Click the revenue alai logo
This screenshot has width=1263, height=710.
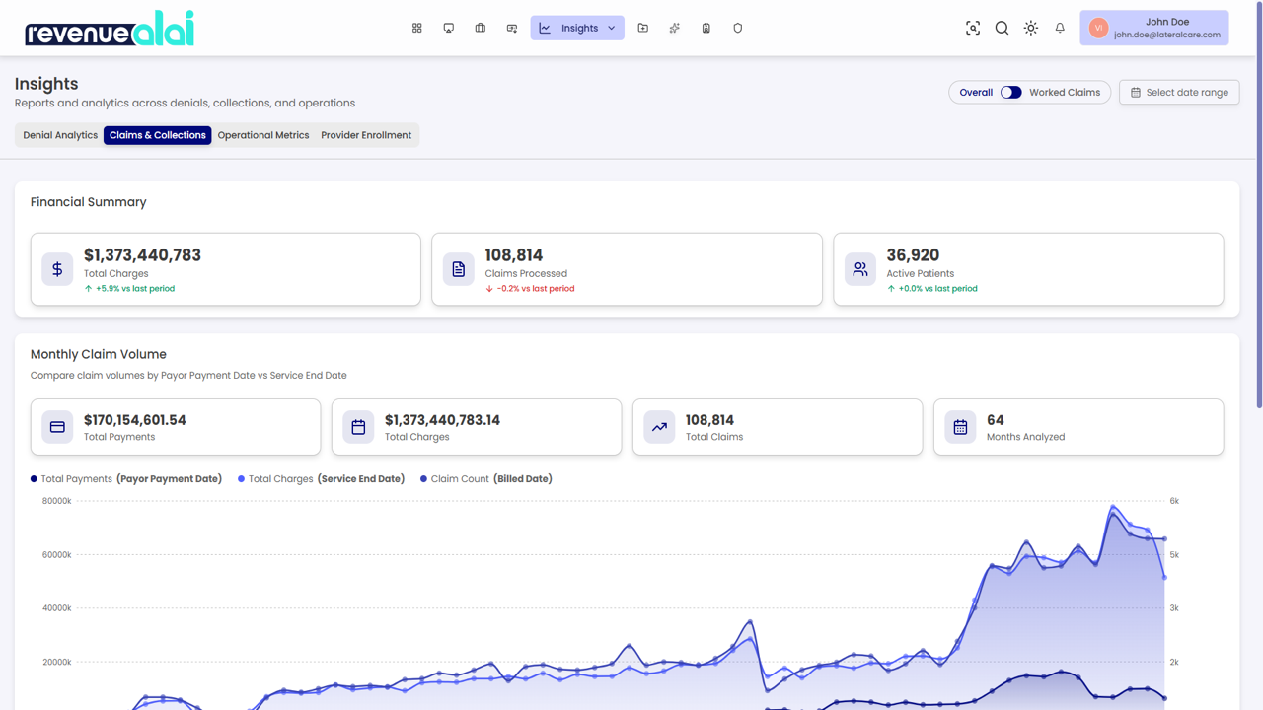coord(110,29)
